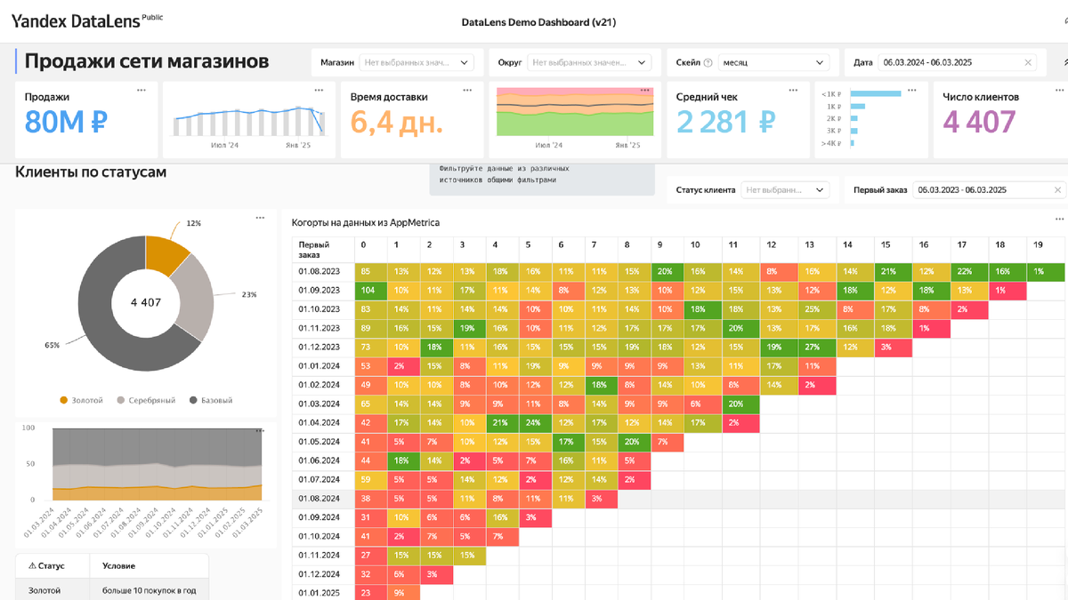The height and width of the screenshot is (600, 1068).
Task: Toggle the Золотой legend item
Action: tap(81, 401)
